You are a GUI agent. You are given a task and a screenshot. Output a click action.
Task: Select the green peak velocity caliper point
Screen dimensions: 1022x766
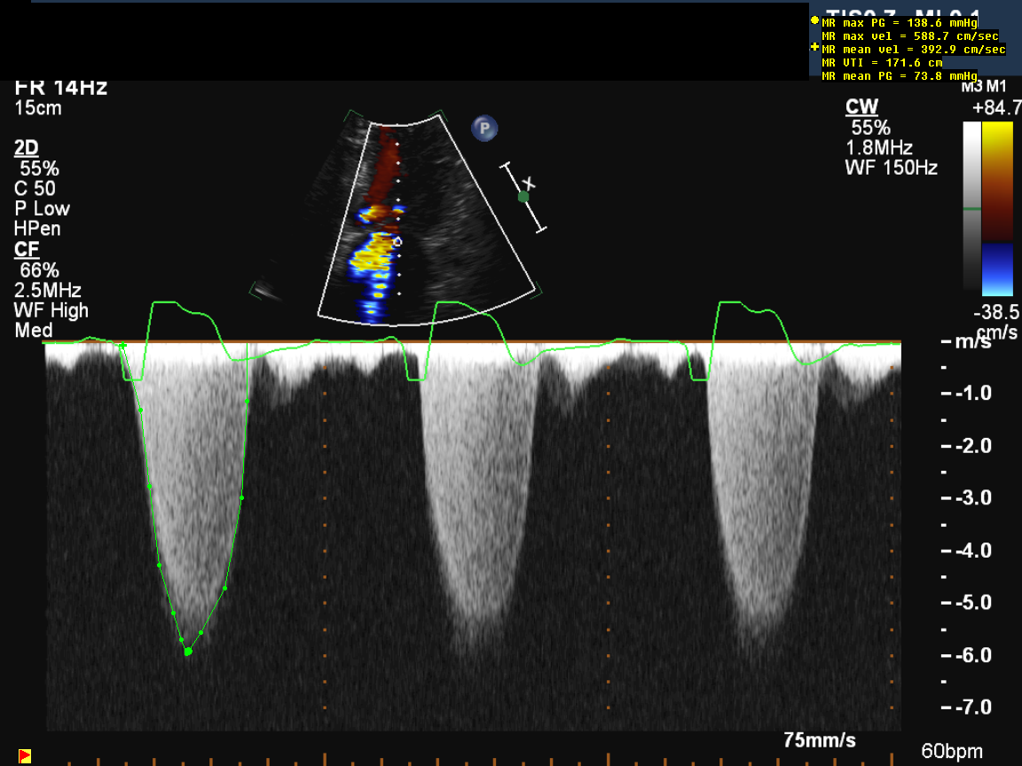click(x=187, y=652)
